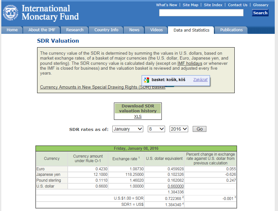Open the Publications tab
Viewport: 278px width, 211px height.
(231, 30)
